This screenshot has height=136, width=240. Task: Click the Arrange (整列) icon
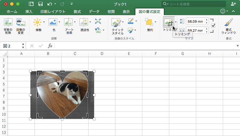point(149,22)
